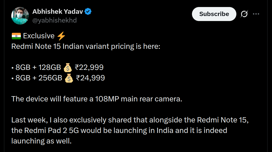Click the Indian flag emoji
272x152 pixels.
16,36
